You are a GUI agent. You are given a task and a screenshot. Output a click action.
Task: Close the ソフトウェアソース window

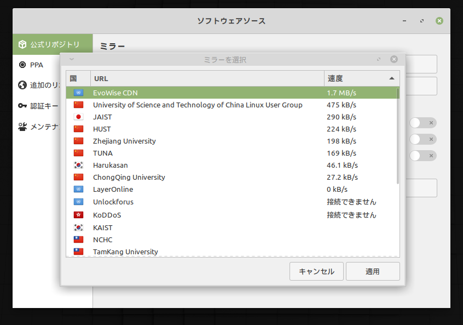pyautogui.click(x=439, y=21)
